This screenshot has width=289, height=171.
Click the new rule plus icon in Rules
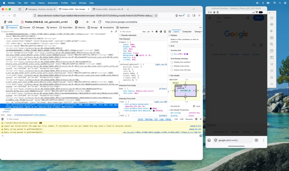pos(152,32)
